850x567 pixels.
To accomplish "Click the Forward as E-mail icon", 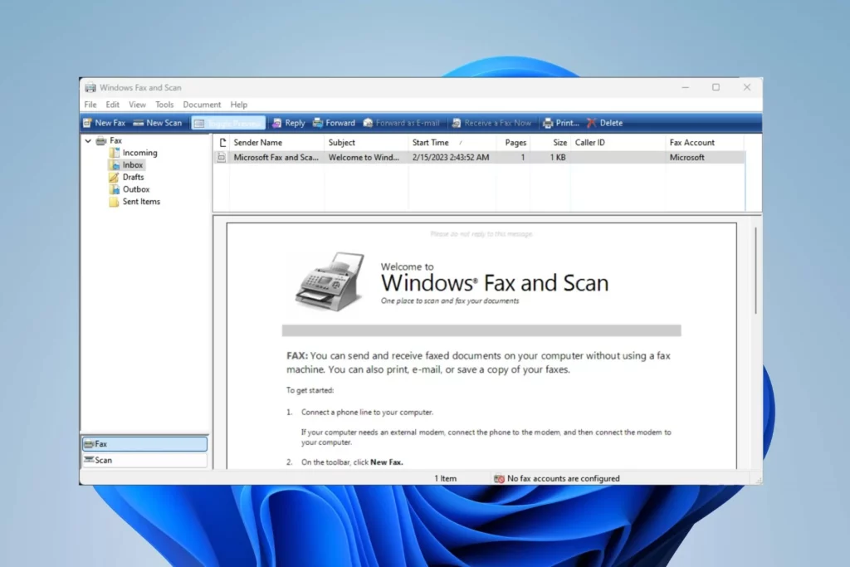I will click(x=402, y=122).
